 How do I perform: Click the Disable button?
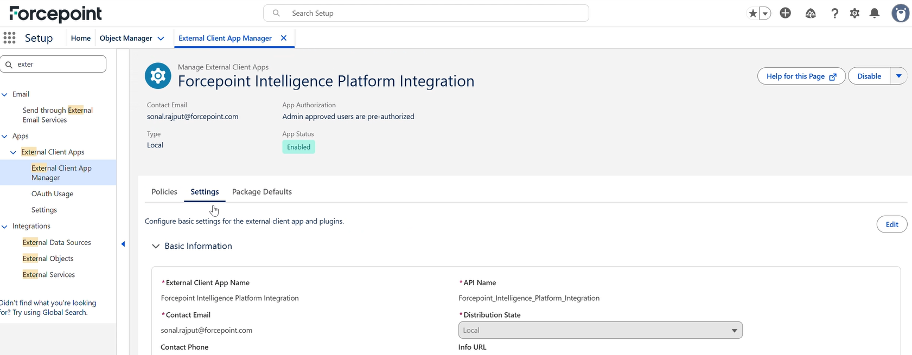tap(869, 76)
